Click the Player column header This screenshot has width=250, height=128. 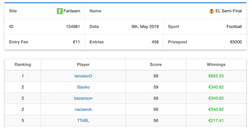83,64
